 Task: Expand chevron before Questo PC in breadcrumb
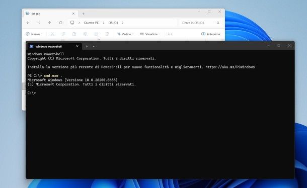point(79,23)
